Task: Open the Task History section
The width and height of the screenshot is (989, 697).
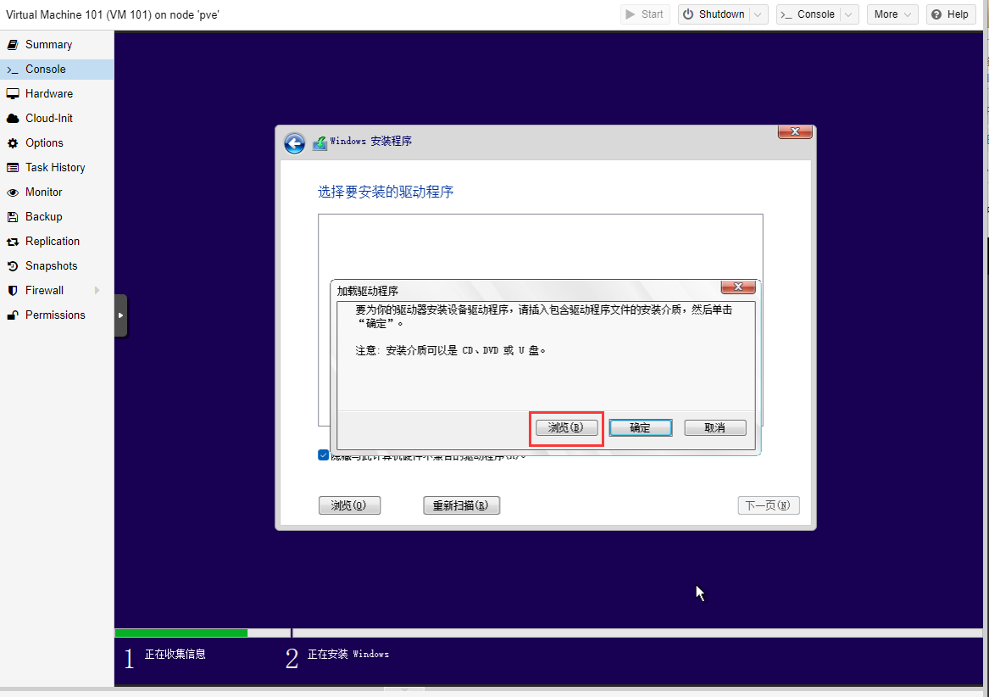Action: pyautogui.click(x=55, y=168)
